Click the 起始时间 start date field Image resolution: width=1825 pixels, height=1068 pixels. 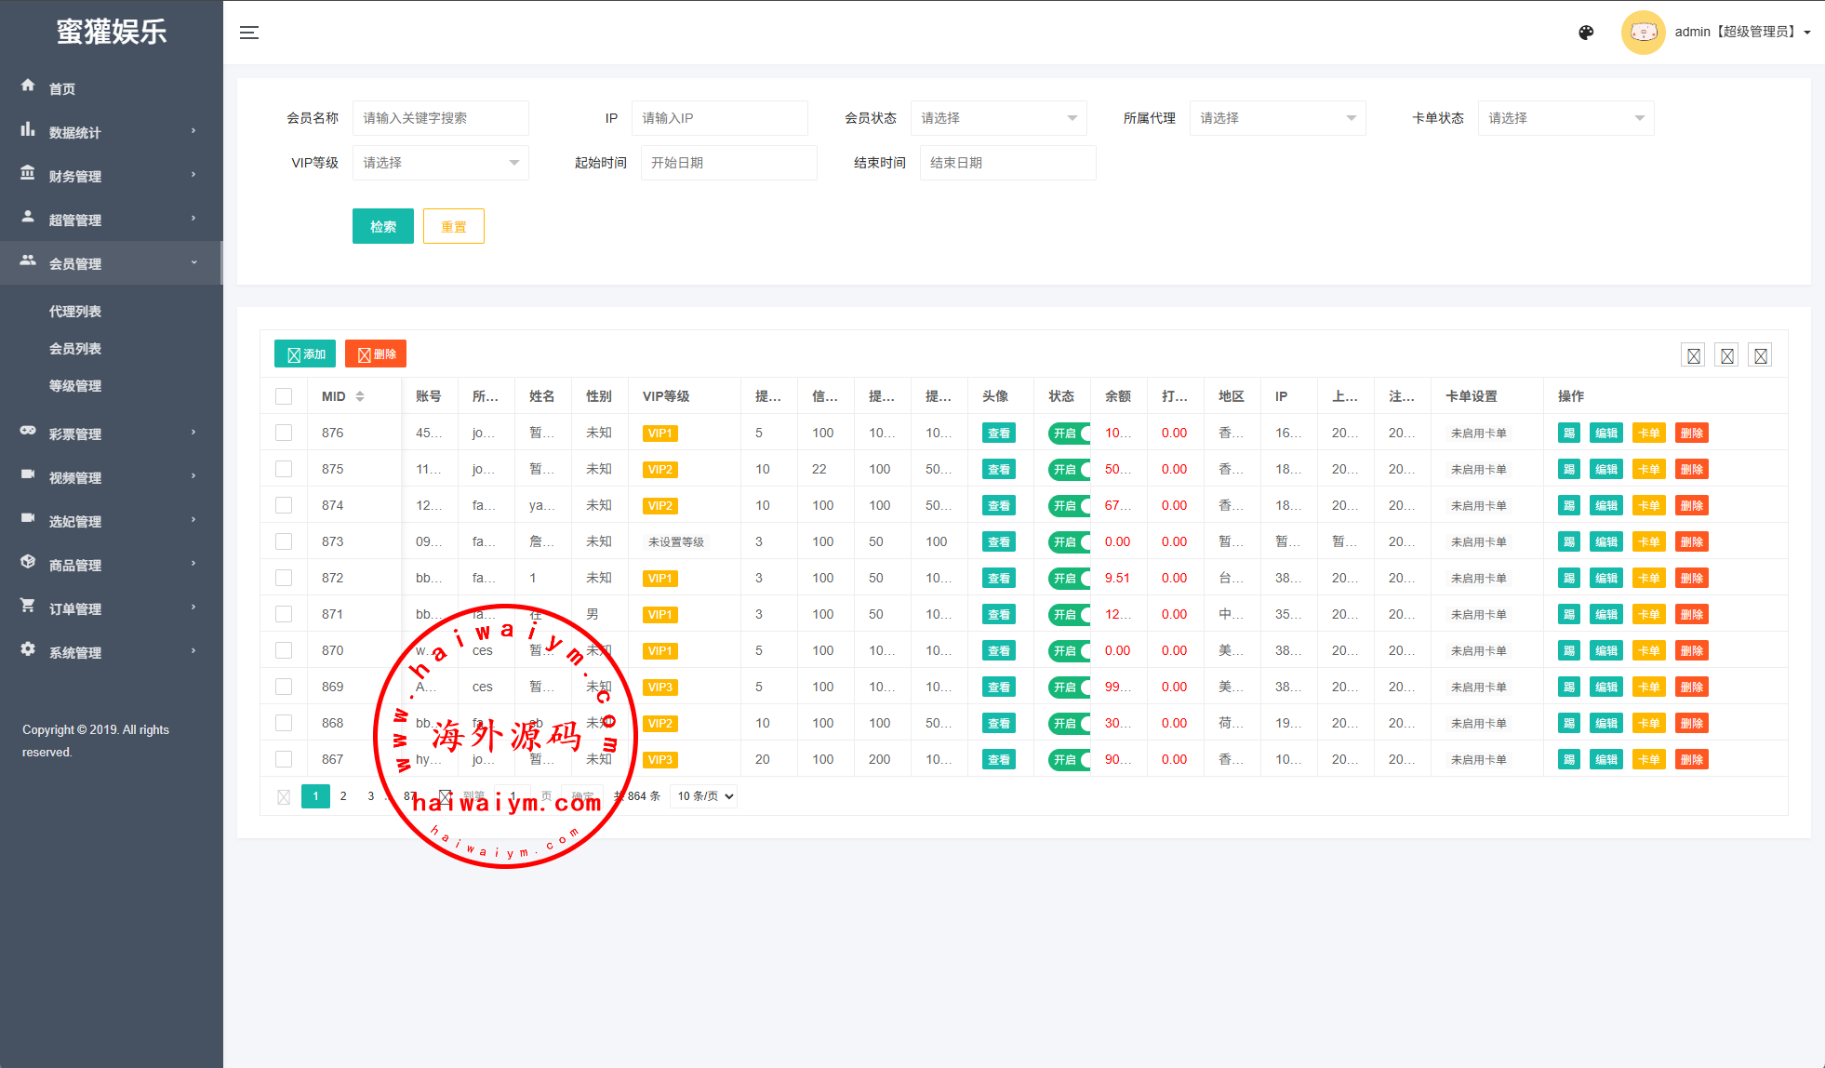(728, 163)
